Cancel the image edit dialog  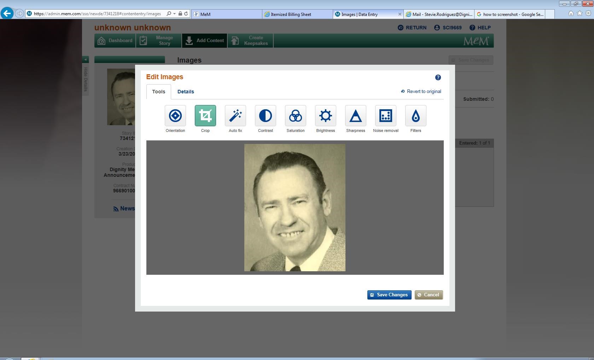429,295
